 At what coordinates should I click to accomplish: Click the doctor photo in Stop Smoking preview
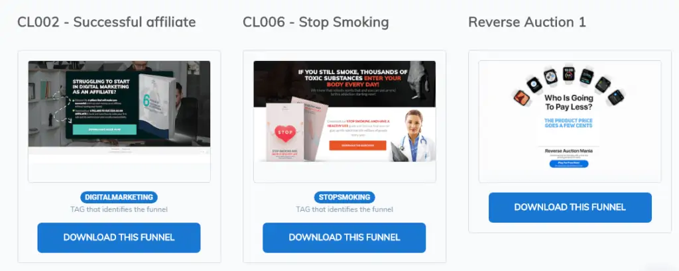click(412, 135)
